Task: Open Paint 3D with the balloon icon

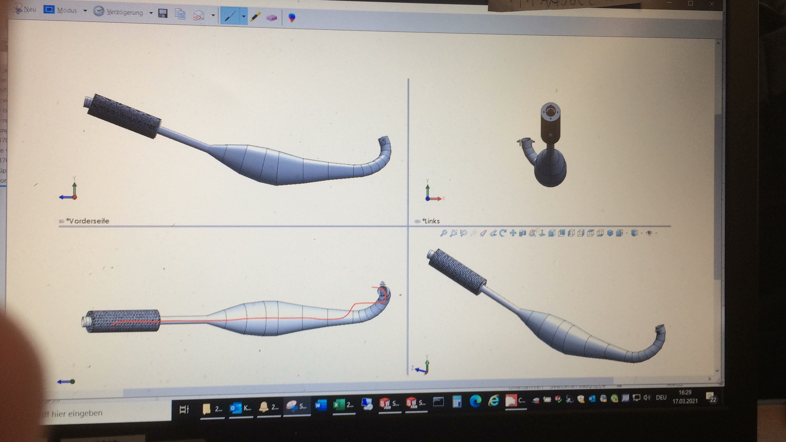Action: coord(292,18)
